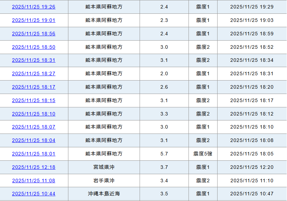Click the magnitude 3.5 cell
Viewport: 287px width, 201px height.
coord(164,194)
